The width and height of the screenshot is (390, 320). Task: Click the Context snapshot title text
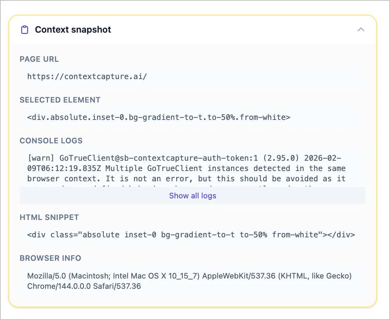[72, 30]
